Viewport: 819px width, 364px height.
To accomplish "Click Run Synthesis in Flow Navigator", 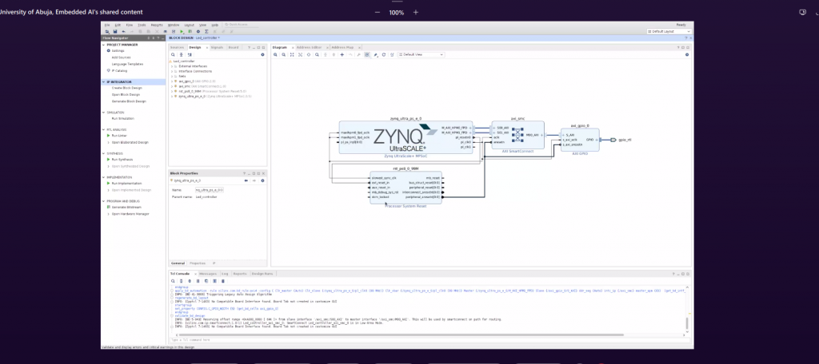I will pyautogui.click(x=122, y=160).
